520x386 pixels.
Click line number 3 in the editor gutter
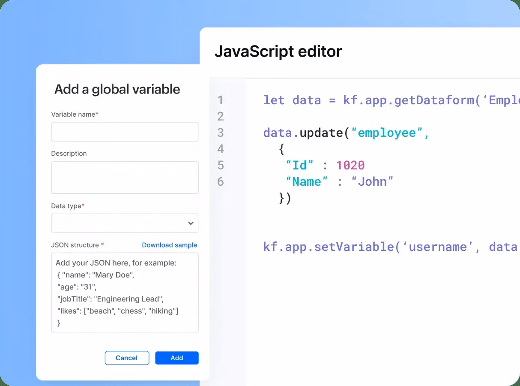click(x=221, y=133)
